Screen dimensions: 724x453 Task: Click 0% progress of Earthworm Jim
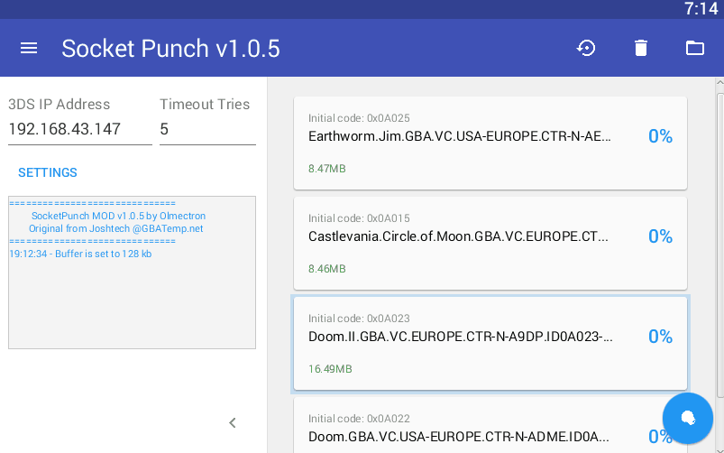[660, 136]
